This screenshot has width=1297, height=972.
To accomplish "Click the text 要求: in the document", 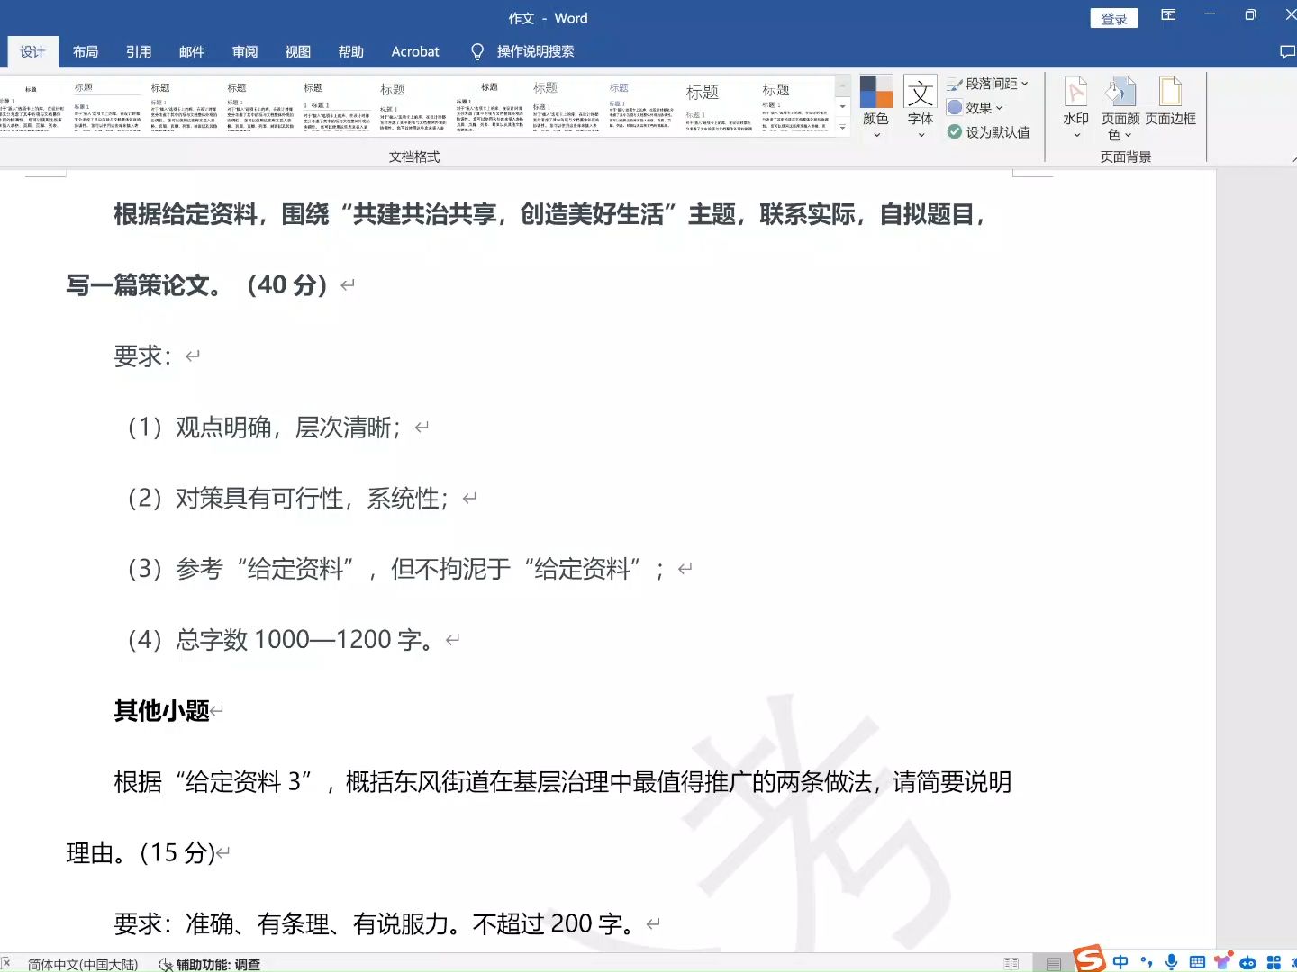I will click(142, 355).
